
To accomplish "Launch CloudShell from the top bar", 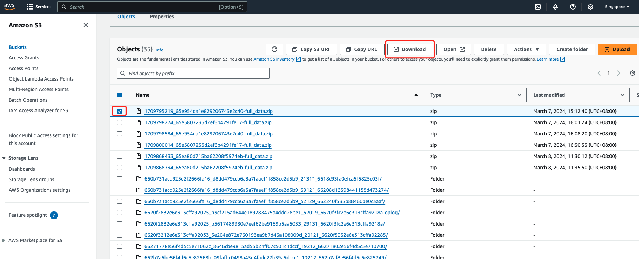I will point(538,7).
